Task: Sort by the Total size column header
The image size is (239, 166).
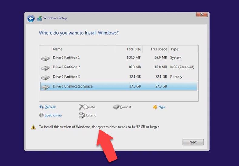Action: 130,49
